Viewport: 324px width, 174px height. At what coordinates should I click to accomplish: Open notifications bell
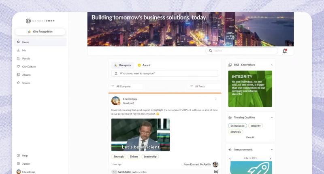coord(285,51)
